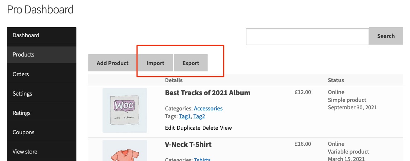This screenshot has height=161, width=410.
Task: Open Settings from the sidebar
Action: [x=42, y=93]
